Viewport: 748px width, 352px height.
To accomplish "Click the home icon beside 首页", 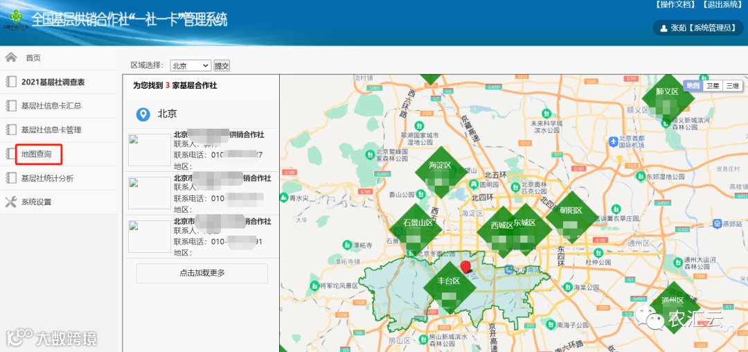I will [x=11, y=58].
